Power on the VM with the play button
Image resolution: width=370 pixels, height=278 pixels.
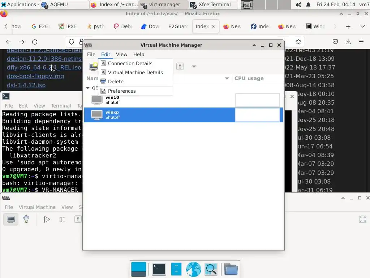(x=47, y=219)
